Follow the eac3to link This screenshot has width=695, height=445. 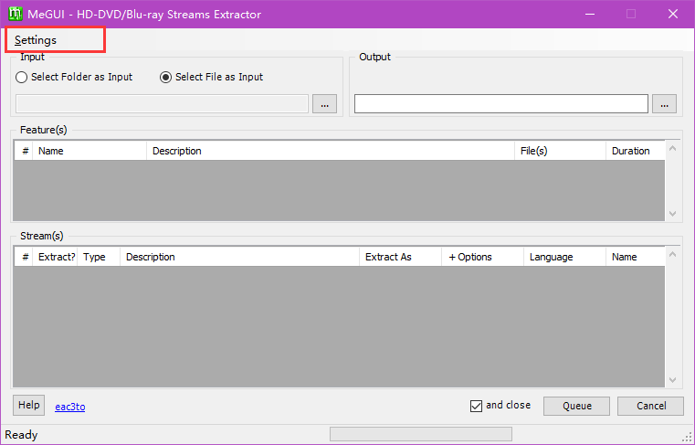[x=70, y=407]
